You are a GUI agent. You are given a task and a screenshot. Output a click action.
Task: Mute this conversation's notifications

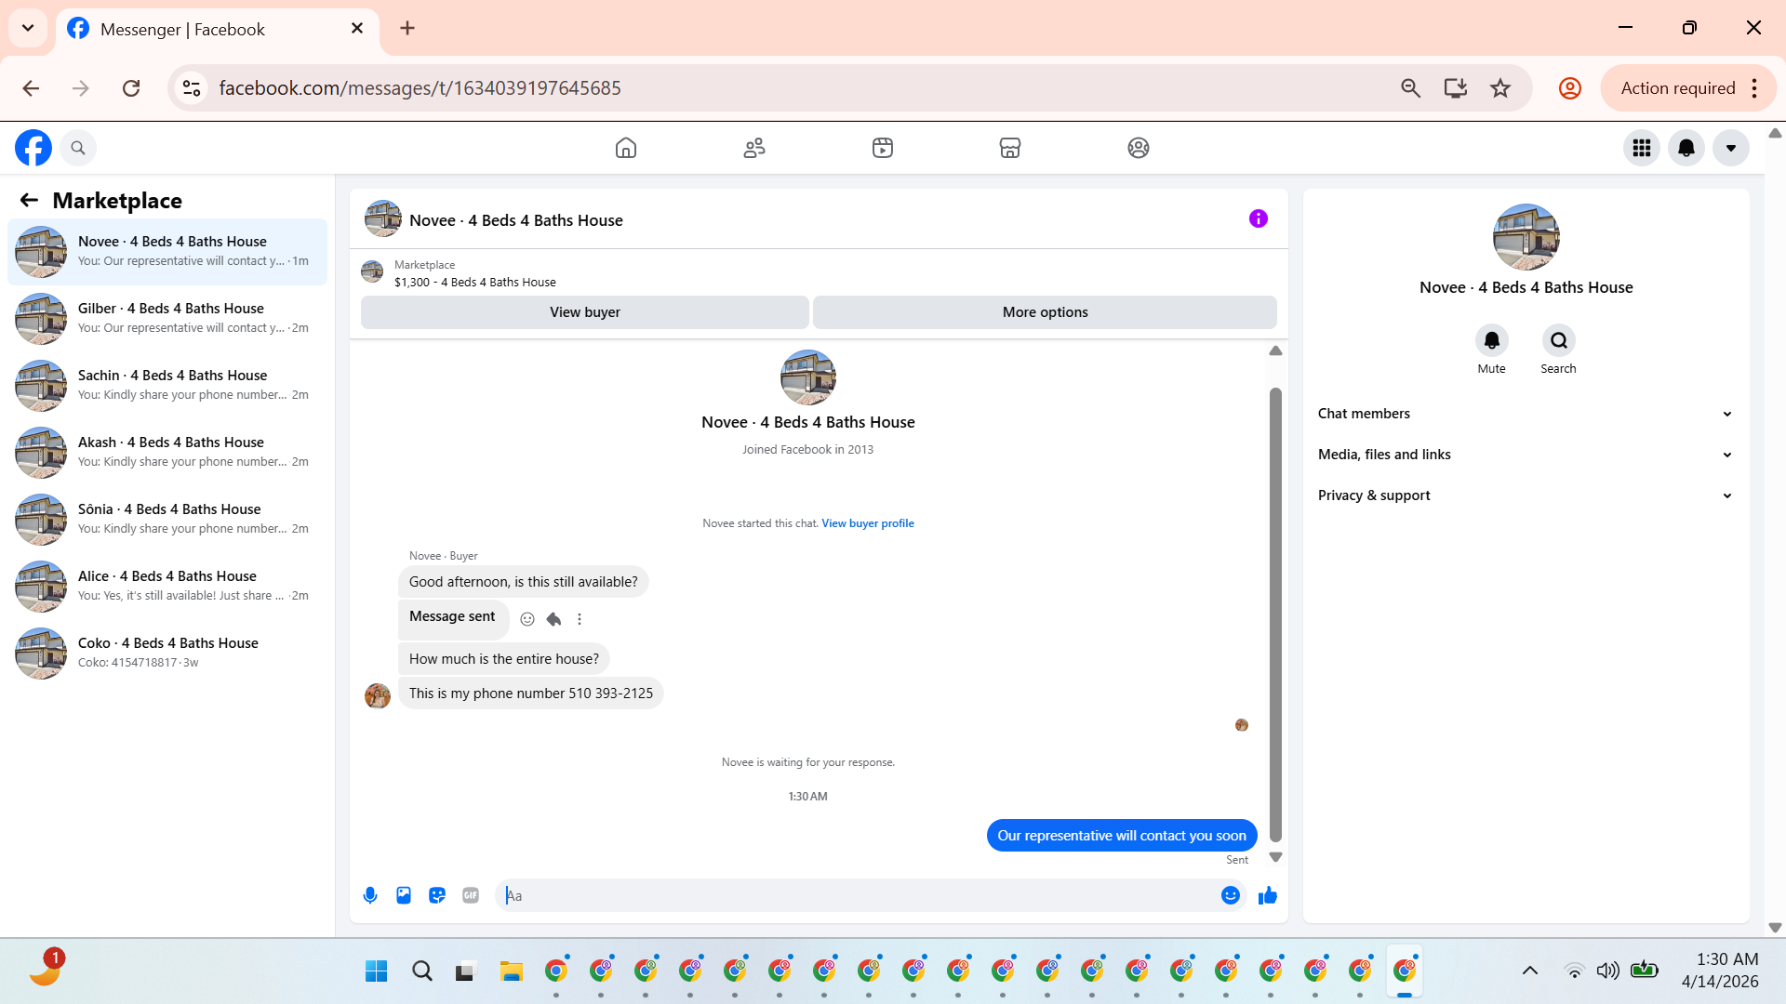click(x=1491, y=340)
